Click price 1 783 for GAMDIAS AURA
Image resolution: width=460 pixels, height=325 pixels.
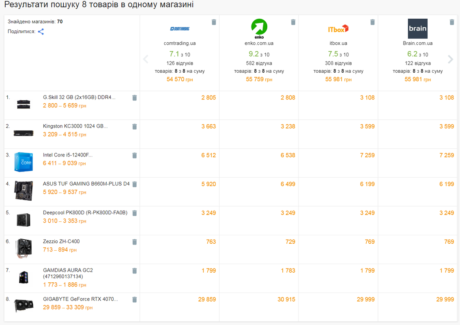[288, 271]
